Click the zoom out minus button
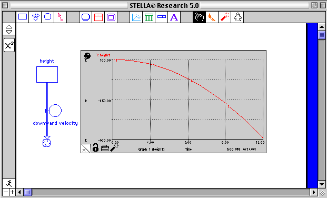The height and width of the screenshot is (198, 327). tap(6, 192)
